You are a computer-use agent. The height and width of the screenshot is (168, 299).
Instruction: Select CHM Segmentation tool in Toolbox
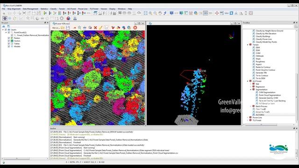(x=267, y=92)
